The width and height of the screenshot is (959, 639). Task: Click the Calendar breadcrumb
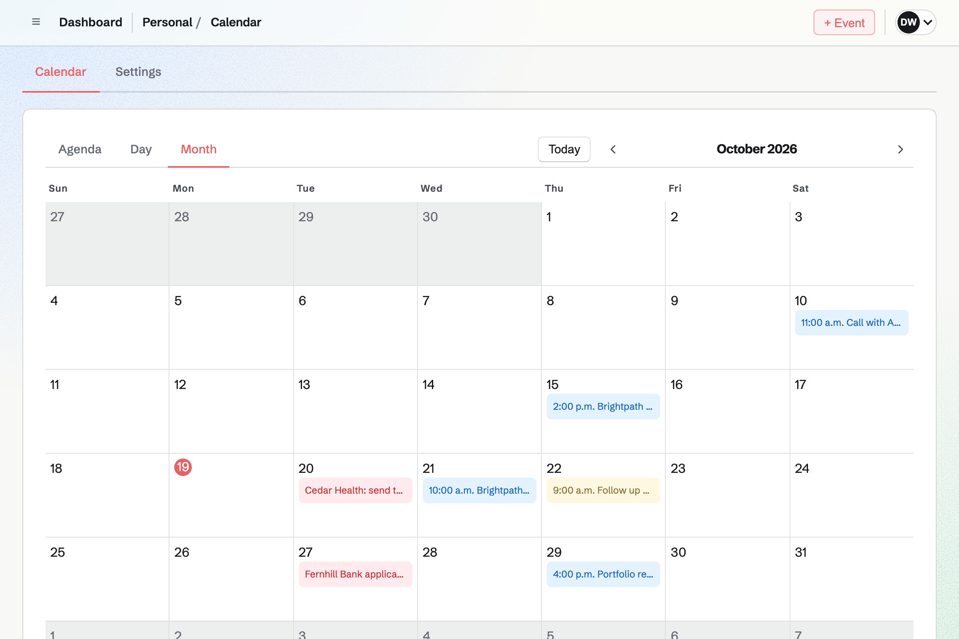(x=236, y=22)
